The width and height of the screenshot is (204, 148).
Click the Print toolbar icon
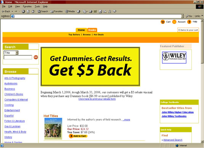[91, 11]
